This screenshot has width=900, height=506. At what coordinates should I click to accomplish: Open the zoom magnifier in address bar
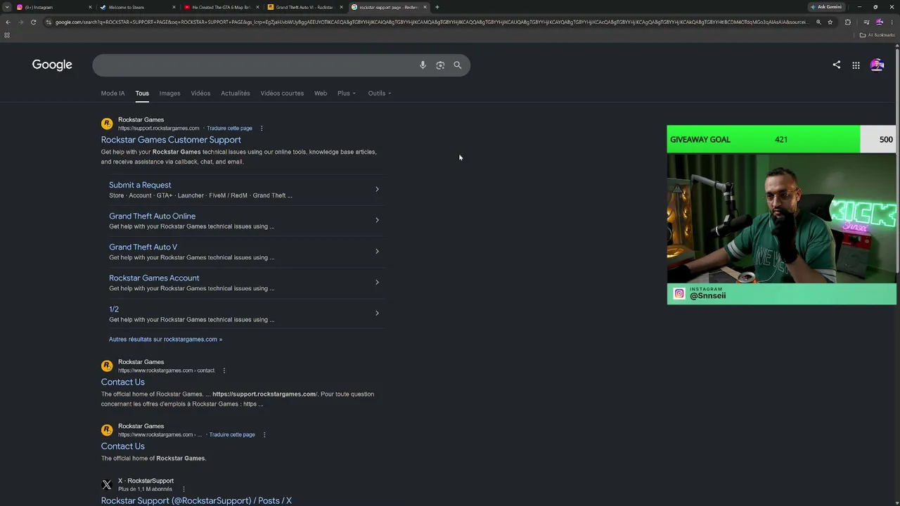pos(818,22)
